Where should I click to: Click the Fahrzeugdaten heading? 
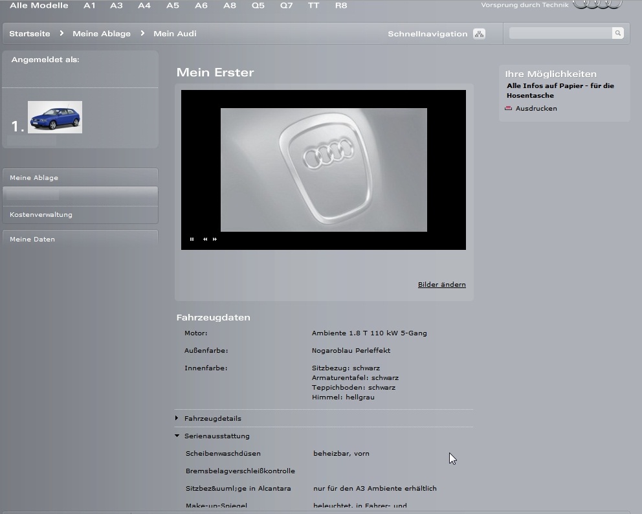(x=214, y=317)
